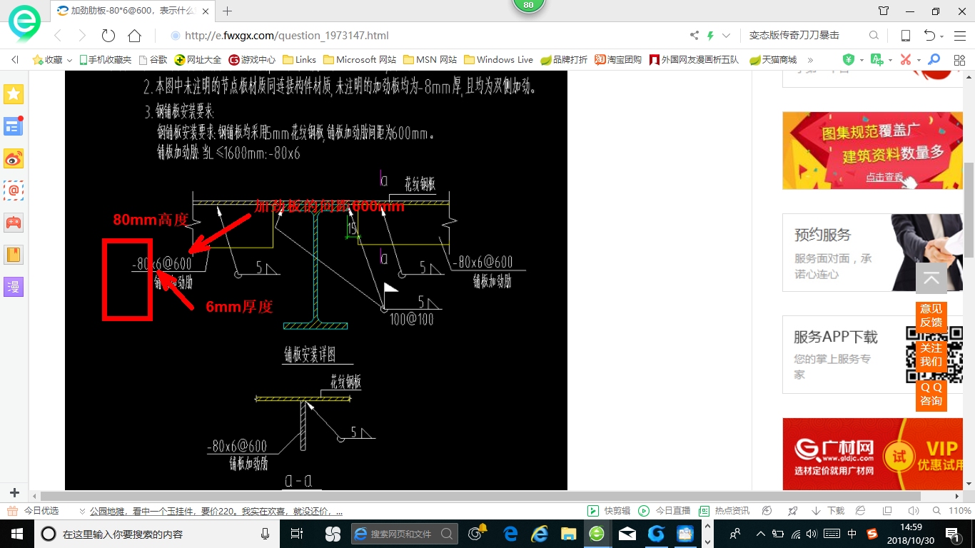Open the 天猫商城 bookmark
The height and width of the screenshot is (548, 975).
[773, 60]
